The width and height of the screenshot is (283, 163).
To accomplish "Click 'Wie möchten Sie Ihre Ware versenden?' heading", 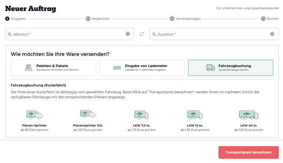I will [60, 54].
